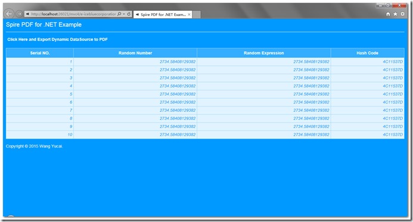Screen dimensions: 413x222
Task: Click Random Expression value in row 7
Action: tap(311, 111)
